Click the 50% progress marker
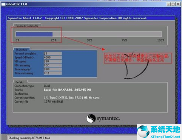 (89, 40)
